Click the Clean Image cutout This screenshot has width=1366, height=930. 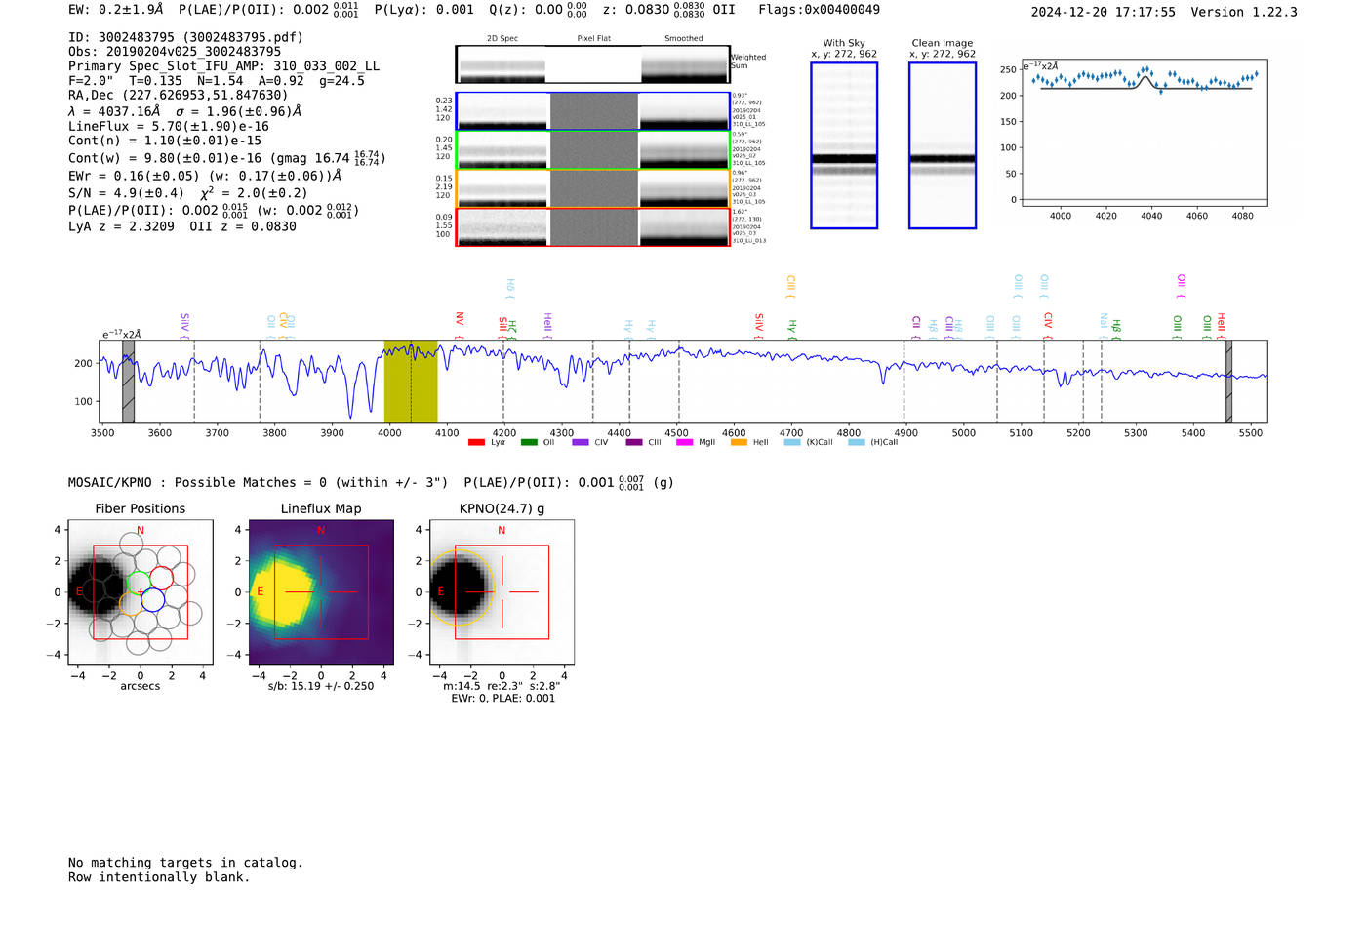[942, 145]
